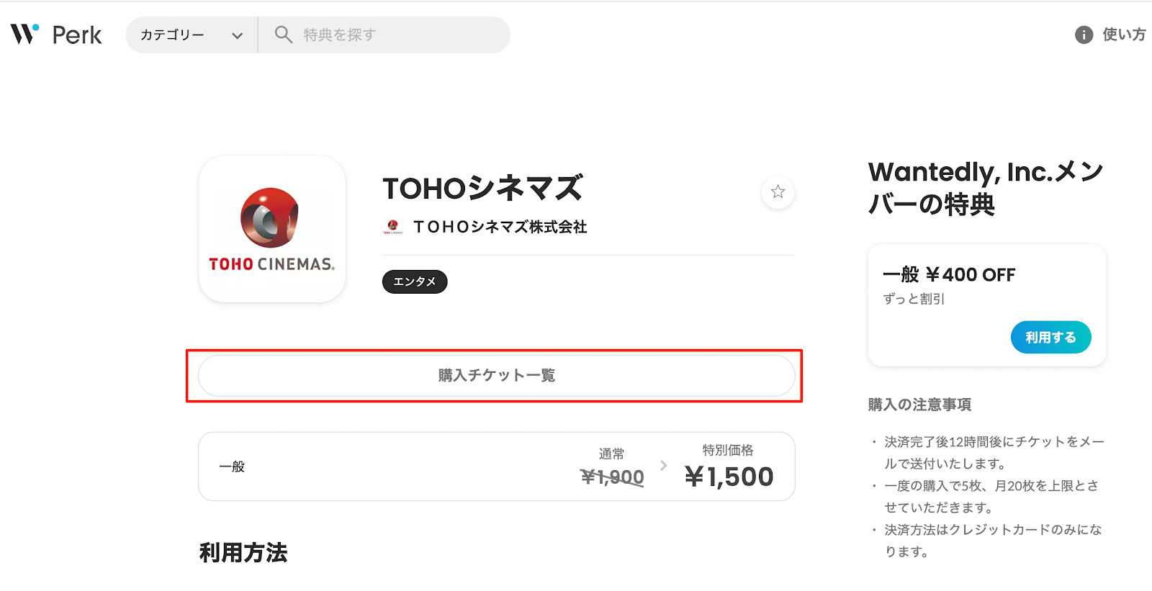Click the Wantedly W logo icon
Viewport: 1152px width, 591px height.
click(x=24, y=34)
